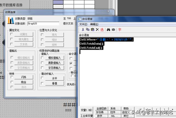Click the 模拟值输入 button

tap(54, 58)
